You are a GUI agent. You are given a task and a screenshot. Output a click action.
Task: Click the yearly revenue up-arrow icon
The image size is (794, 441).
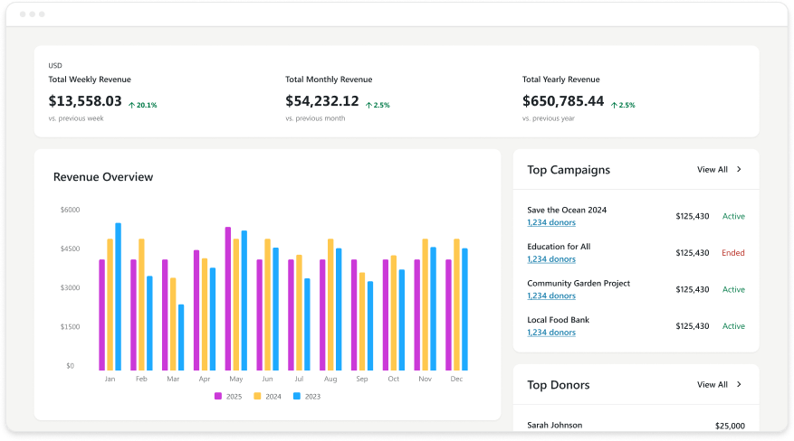tap(614, 105)
